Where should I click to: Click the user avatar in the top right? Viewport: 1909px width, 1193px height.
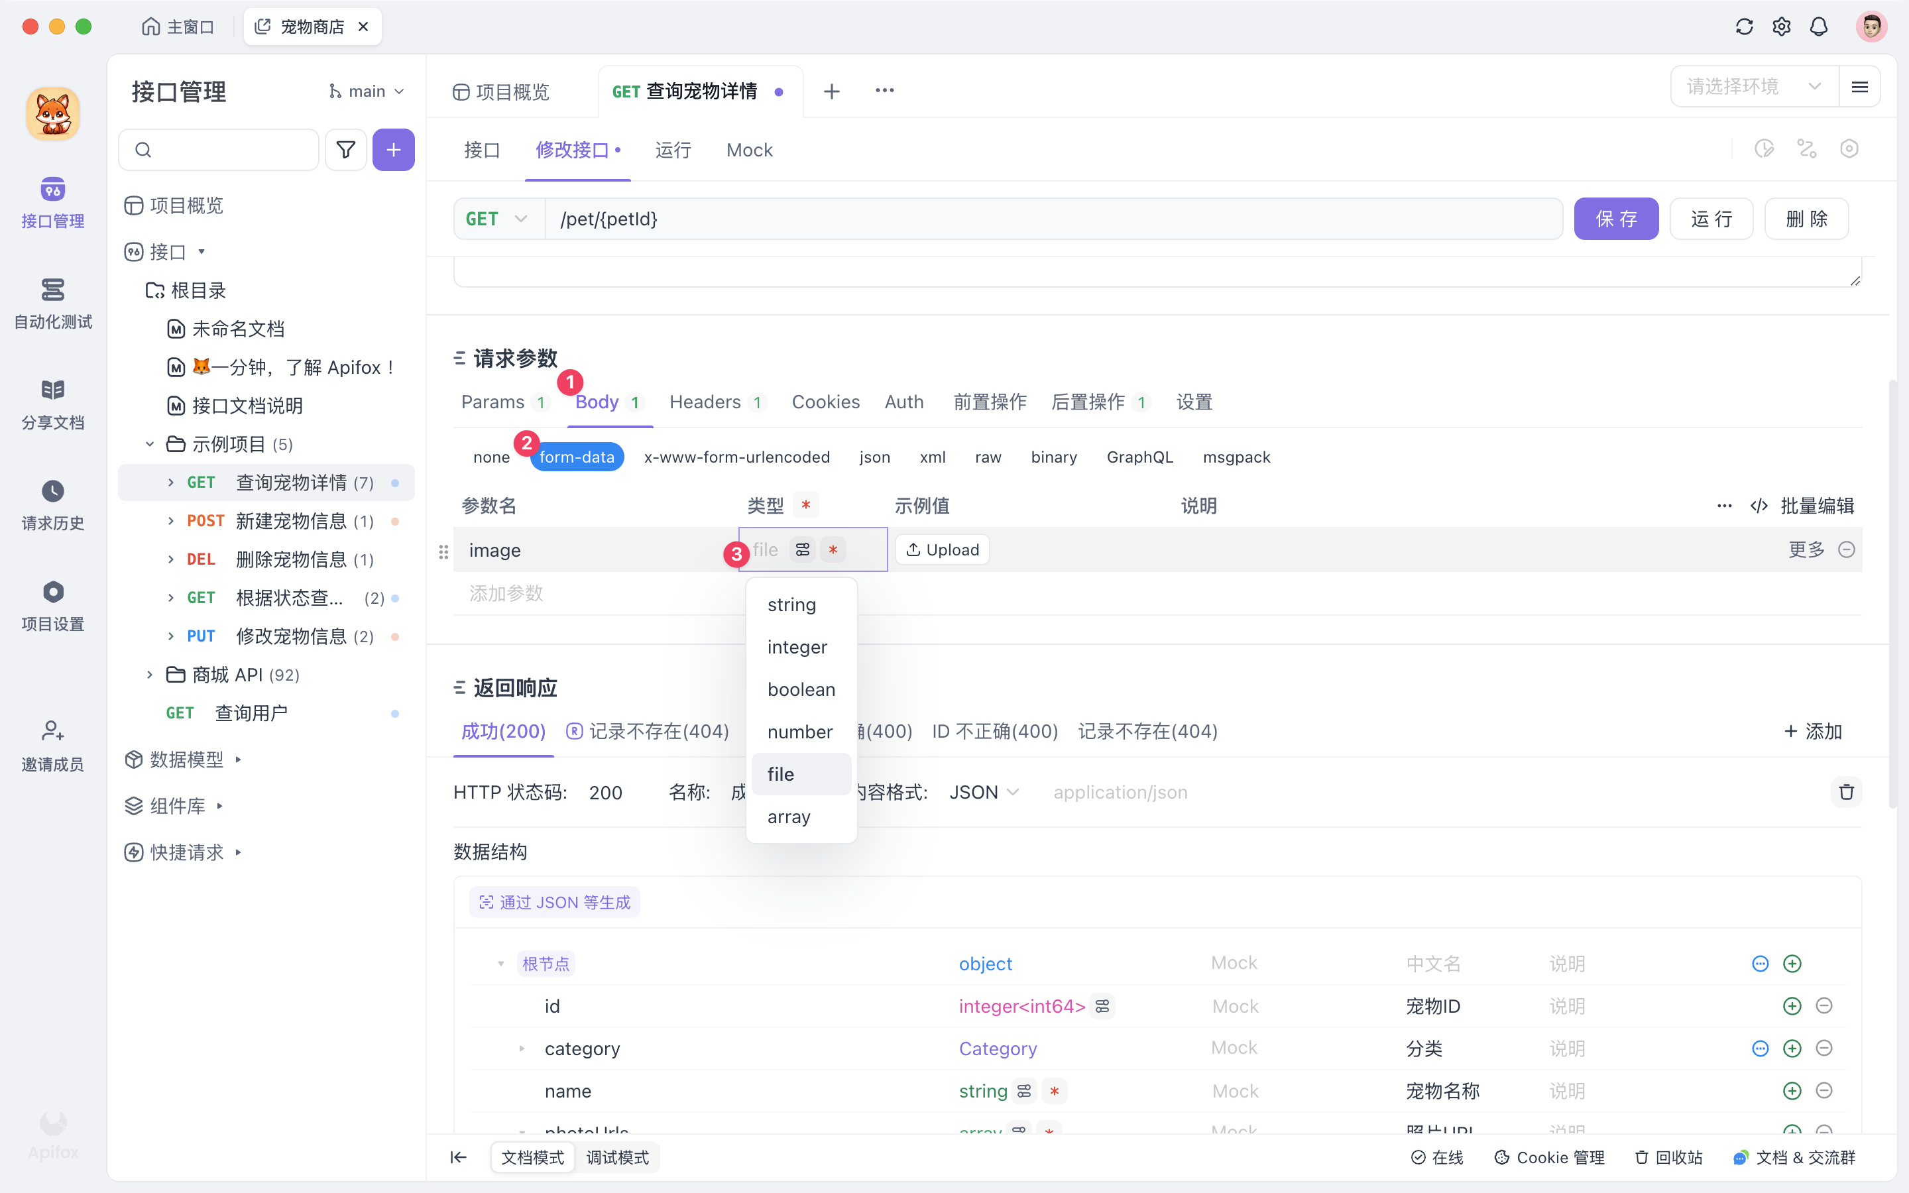(x=1871, y=26)
